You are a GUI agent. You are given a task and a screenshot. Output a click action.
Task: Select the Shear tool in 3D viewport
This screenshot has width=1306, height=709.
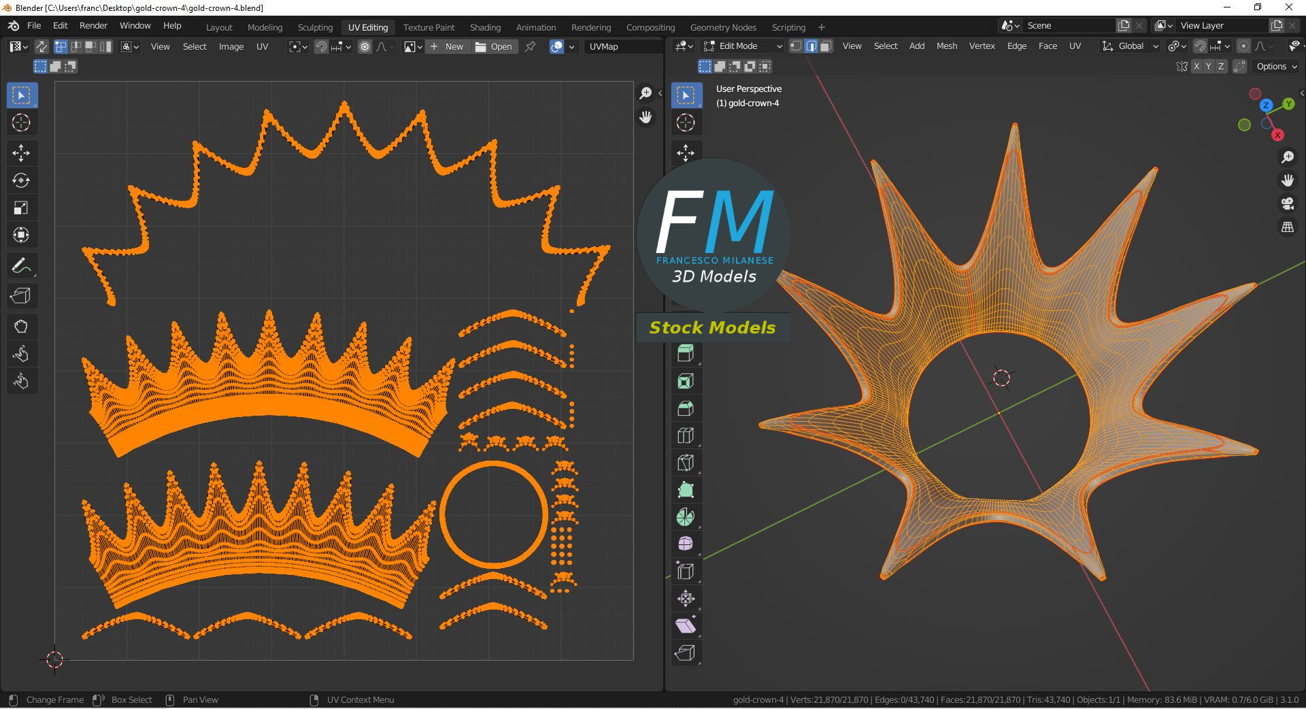pos(686,626)
